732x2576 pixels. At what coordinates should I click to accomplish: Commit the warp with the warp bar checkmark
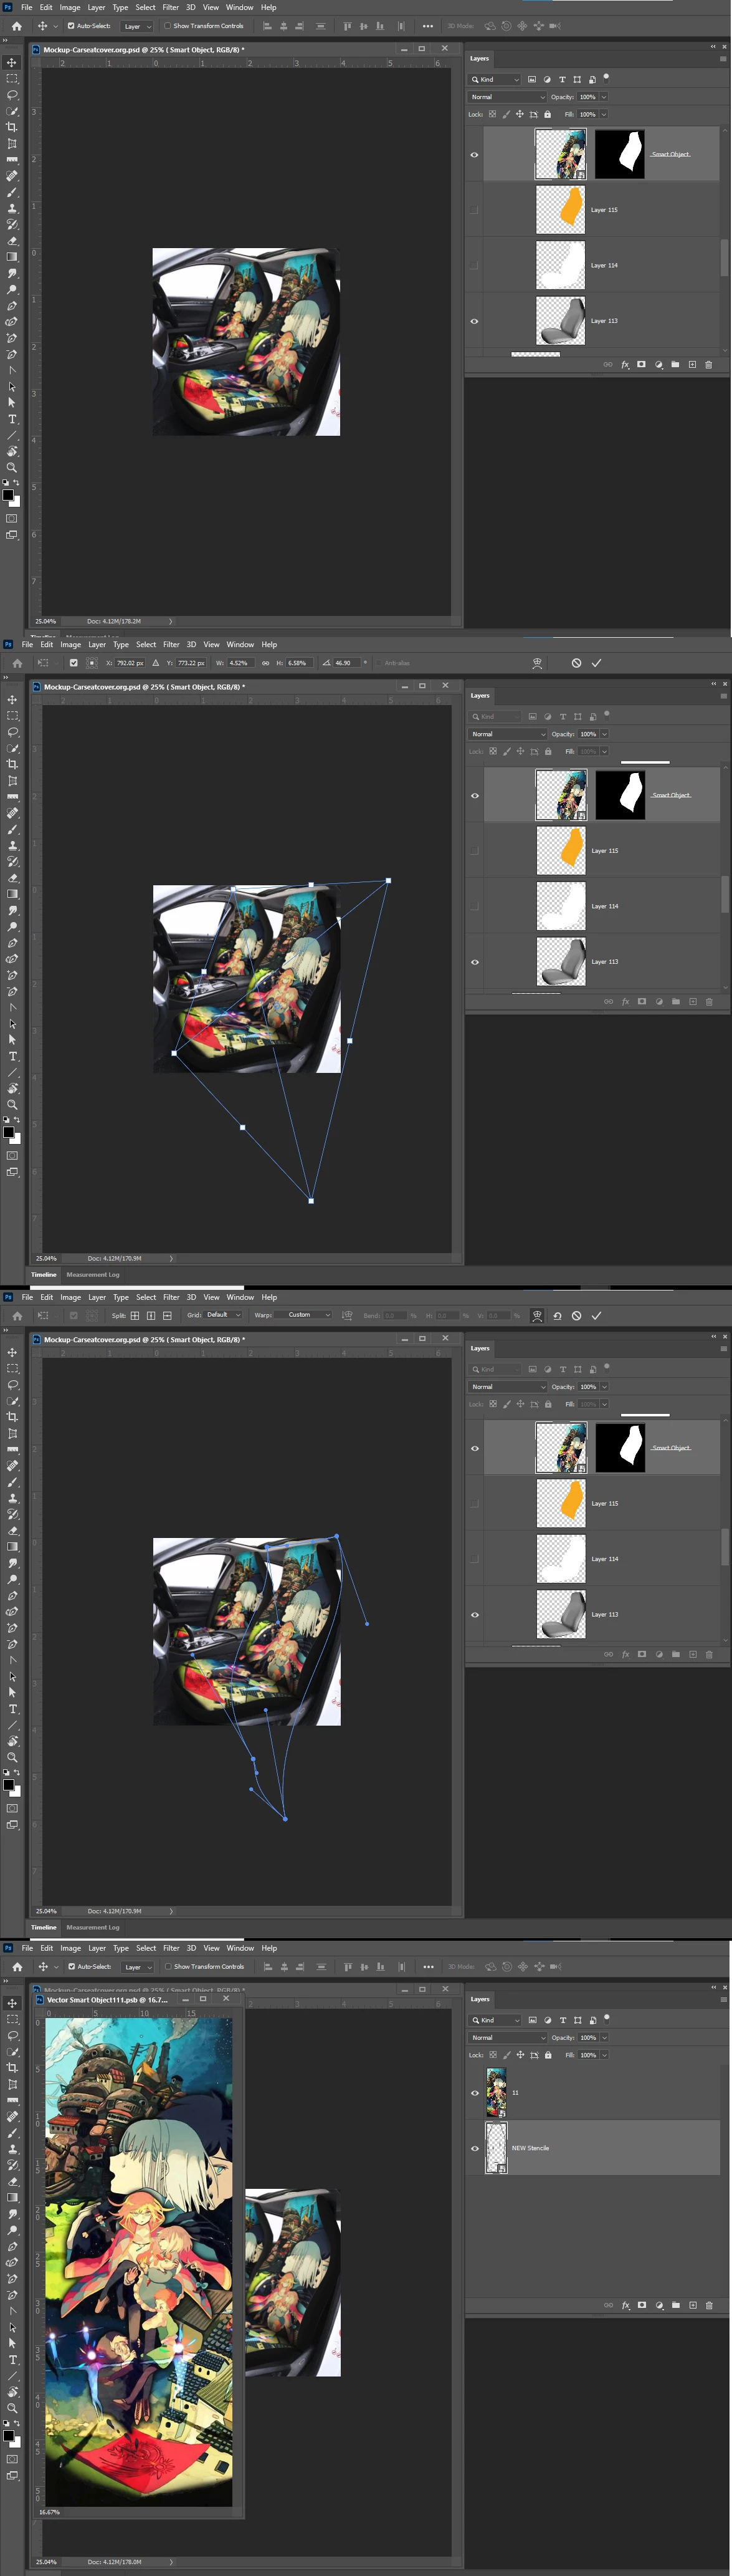596,1316
